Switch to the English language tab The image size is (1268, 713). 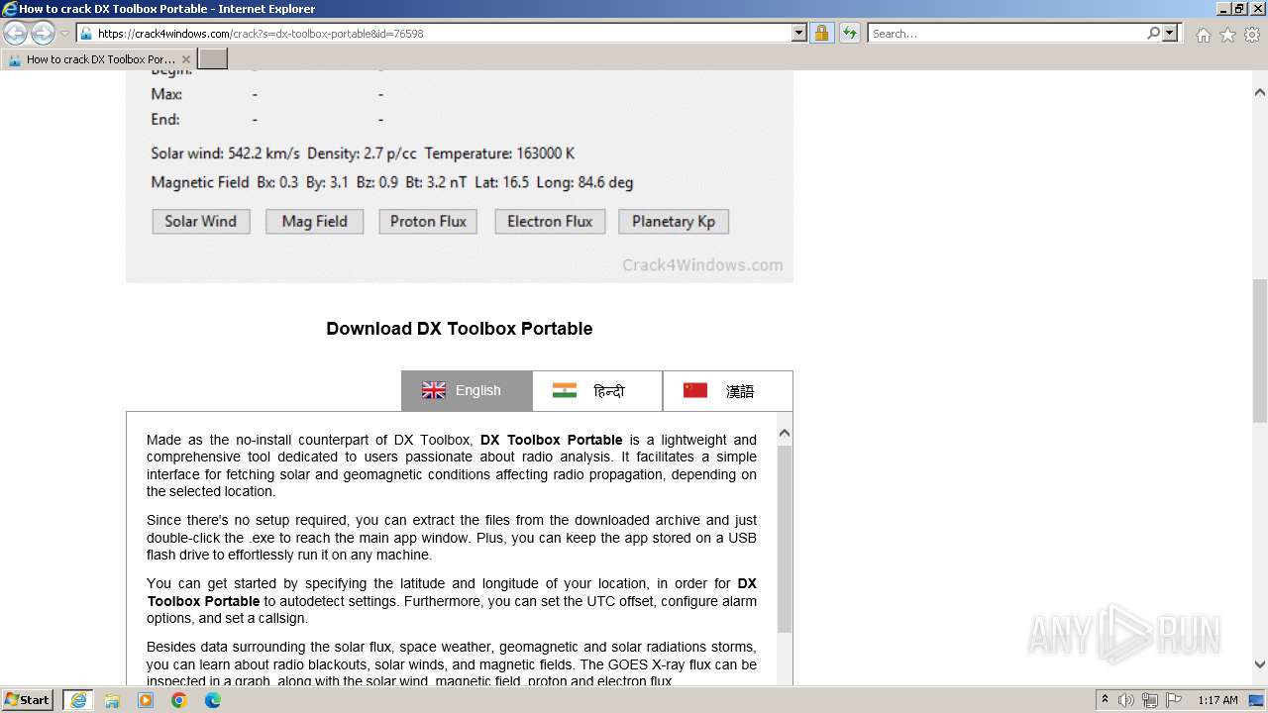pos(467,390)
